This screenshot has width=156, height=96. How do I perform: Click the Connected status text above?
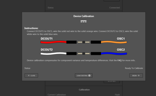click(x=114, y=7)
